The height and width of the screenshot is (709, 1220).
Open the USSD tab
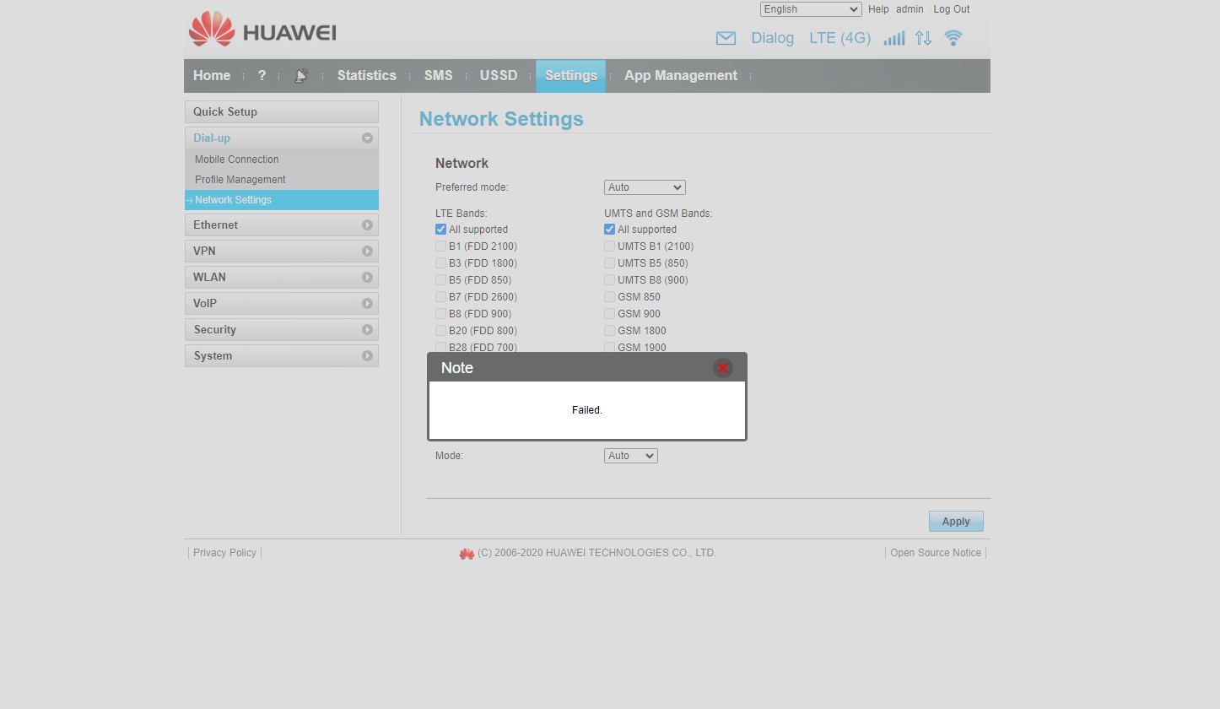coord(499,76)
